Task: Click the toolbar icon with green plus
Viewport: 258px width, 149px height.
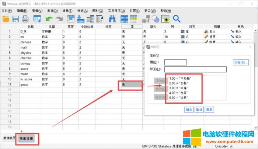Action: 165,19
